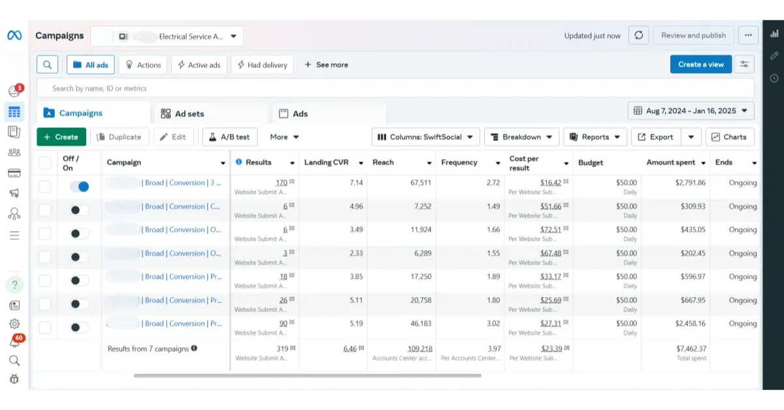Select the Actions filter
This screenshot has width=784, height=410.
(143, 65)
